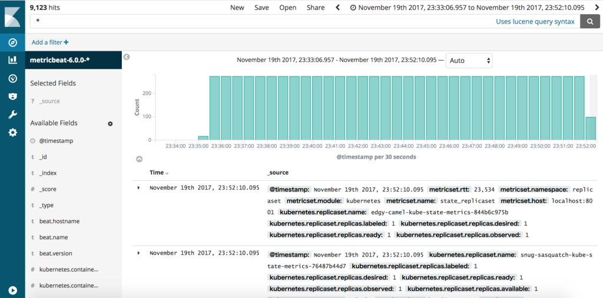603x298 pixels.
Task: Click the last histogram bar at 23:52:00
Action: click(x=590, y=129)
